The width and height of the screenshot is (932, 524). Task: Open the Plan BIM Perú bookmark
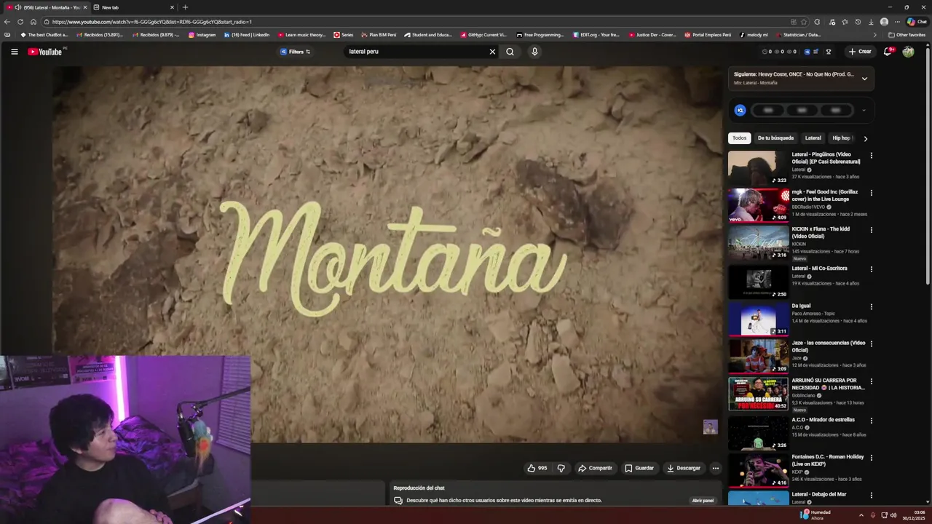(x=379, y=35)
